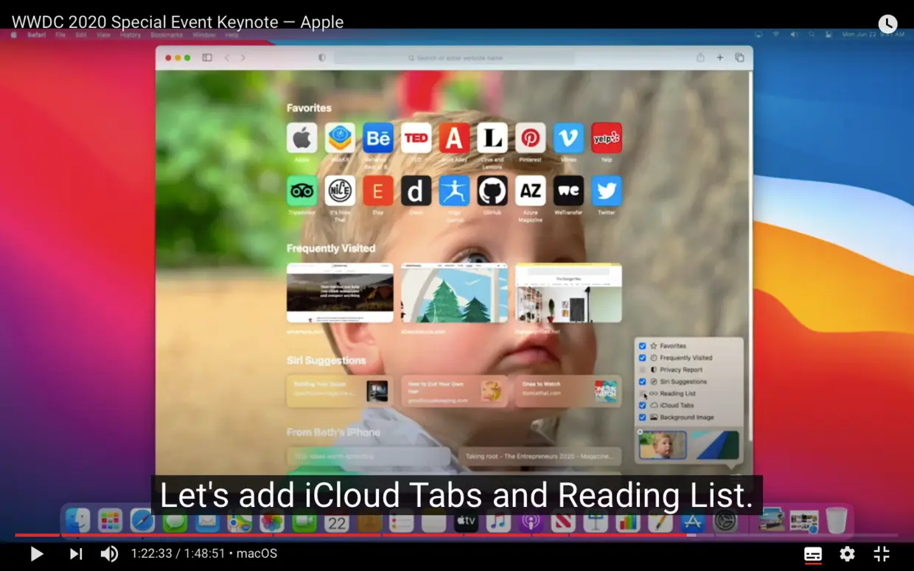Screen dimensions: 914x571
Task: Show the Safari tab overview
Action: pos(739,57)
